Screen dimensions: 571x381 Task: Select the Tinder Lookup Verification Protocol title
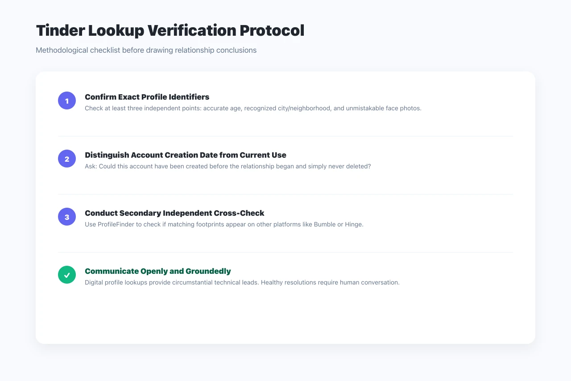170,30
